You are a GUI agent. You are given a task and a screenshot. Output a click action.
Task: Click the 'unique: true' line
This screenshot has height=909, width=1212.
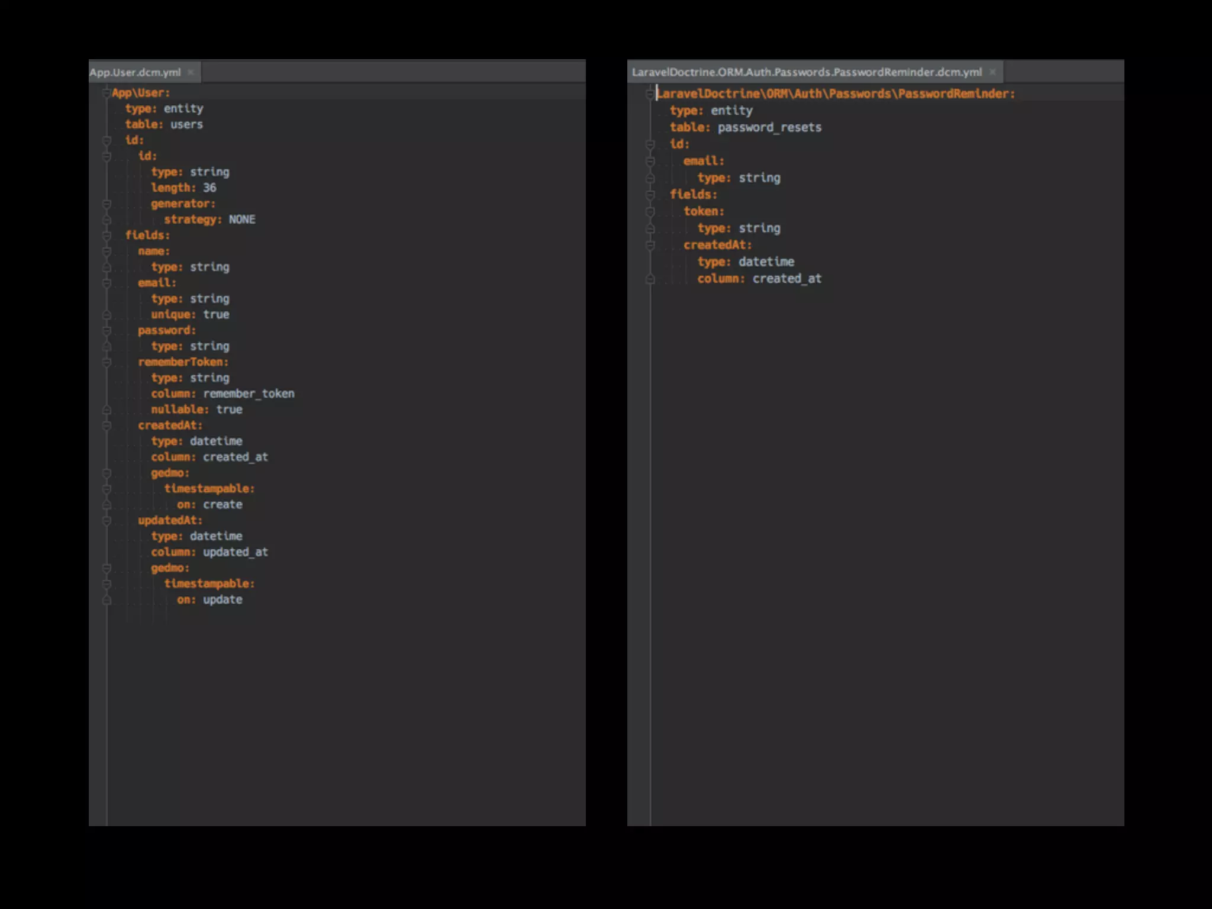(190, 314)
